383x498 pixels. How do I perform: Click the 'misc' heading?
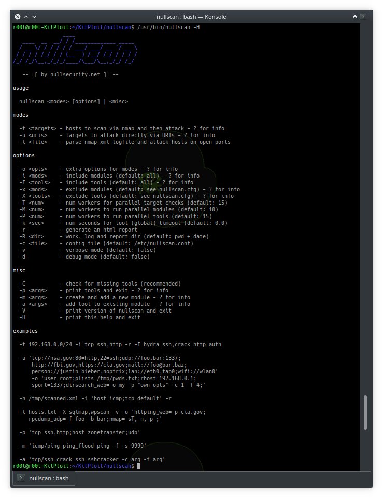19,270
